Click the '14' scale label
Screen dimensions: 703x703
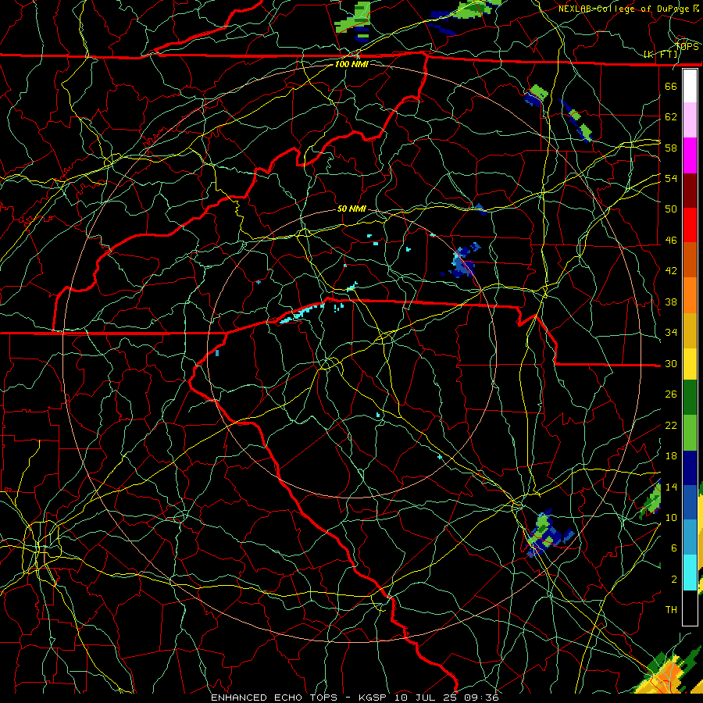click(671, 487)
